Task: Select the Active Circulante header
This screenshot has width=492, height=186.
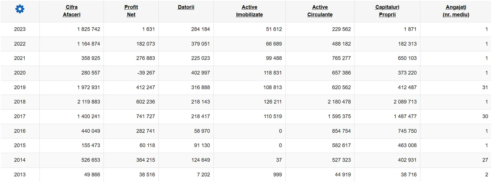Action: (320, 11)
